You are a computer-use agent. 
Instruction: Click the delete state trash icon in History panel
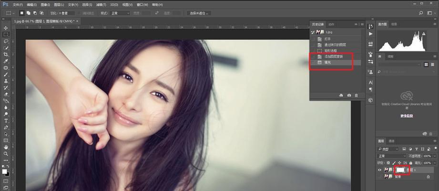pyautogui.click(x=356, y=95)
